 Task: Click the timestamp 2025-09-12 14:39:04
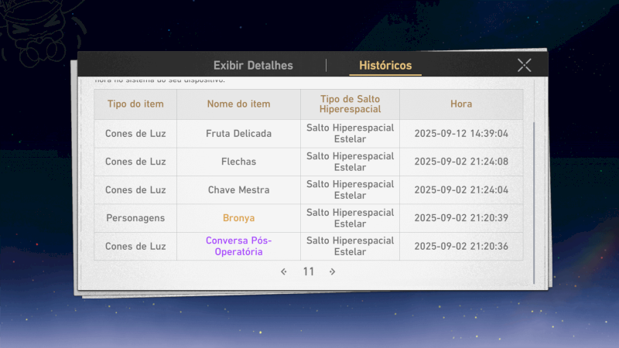pyautogui.click(x=461, y=133)
